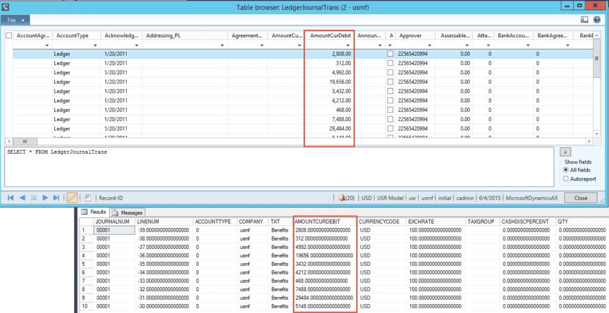
Task: Jump to the last record
Action: pos(56,198)
